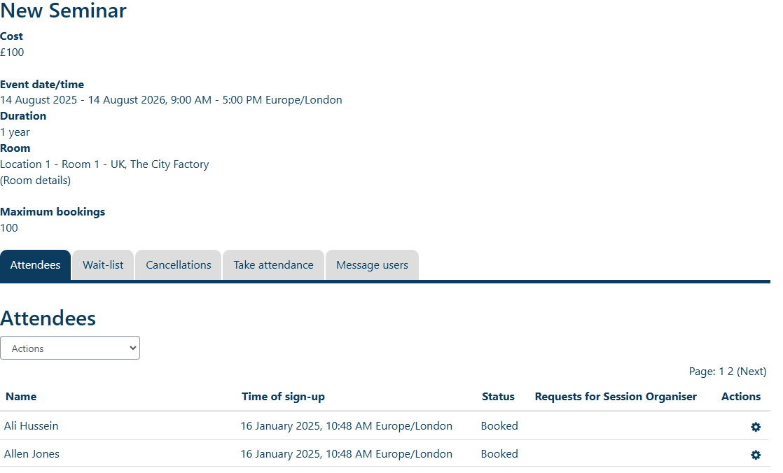Click the Next pagination link
The height and width of the screenshot is (473, 783).
752,372
